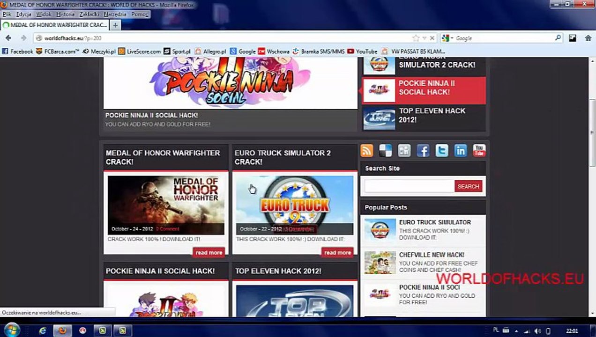This screenshot has height=337, width=596.
Task: Open Pockie Ninja II Social Hack post heading
Action: tap(160, 271)
